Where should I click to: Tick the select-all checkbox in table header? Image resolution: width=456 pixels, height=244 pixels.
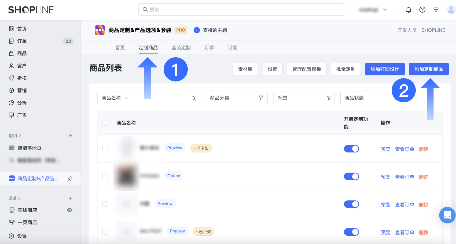pos(105,123)
